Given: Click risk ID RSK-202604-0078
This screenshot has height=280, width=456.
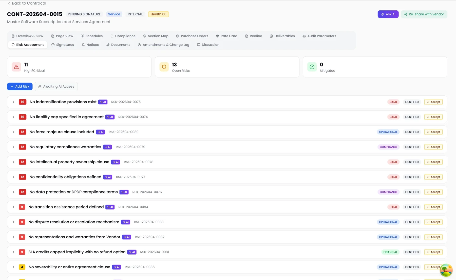Looking at the screenshot, I should point(138,162).
